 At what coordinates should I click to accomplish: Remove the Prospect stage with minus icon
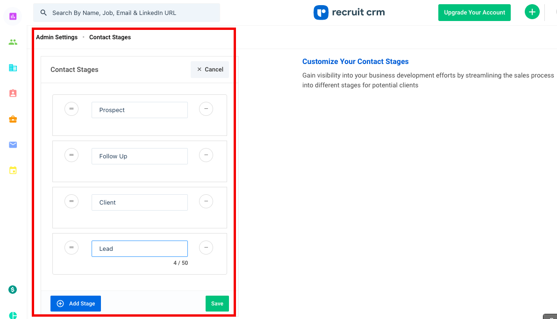pyautogui.click(x=206, y=109)
